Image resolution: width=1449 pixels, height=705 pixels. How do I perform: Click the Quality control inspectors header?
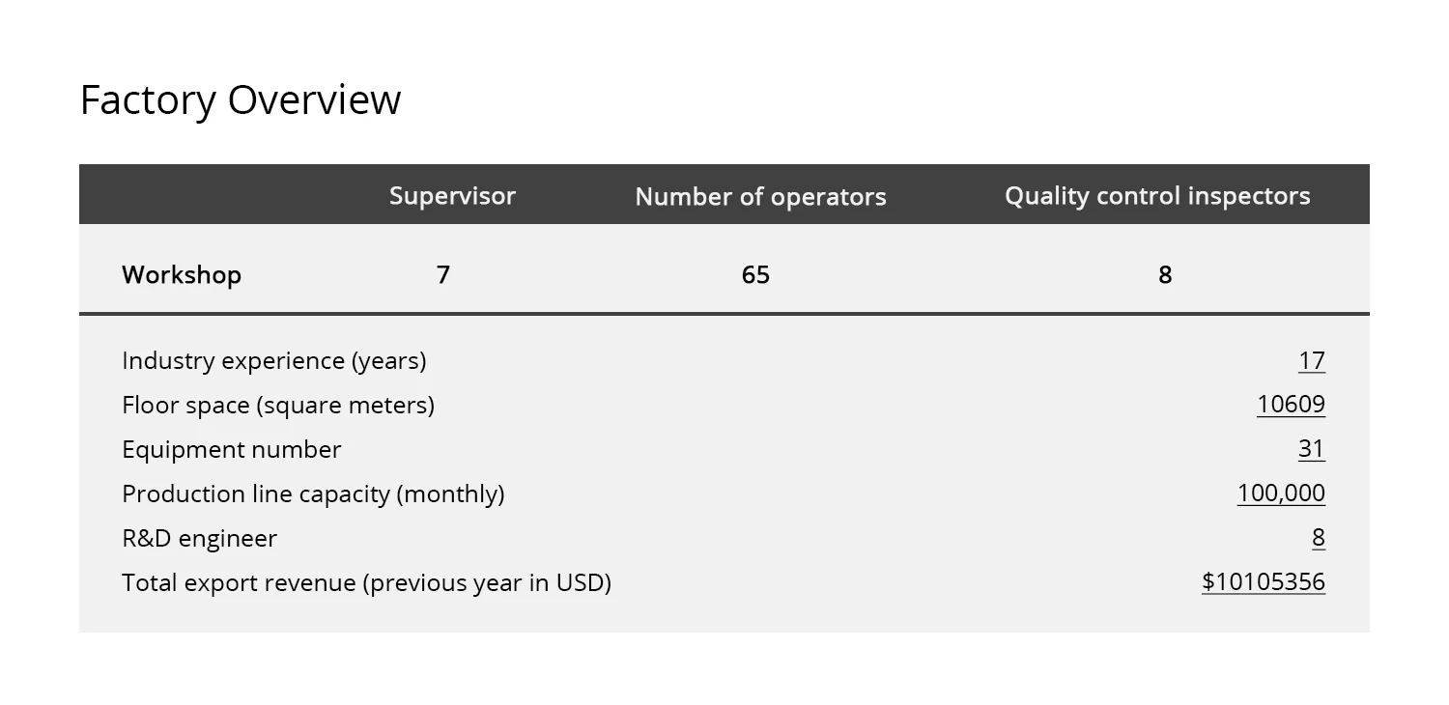tap(1157, 196)
